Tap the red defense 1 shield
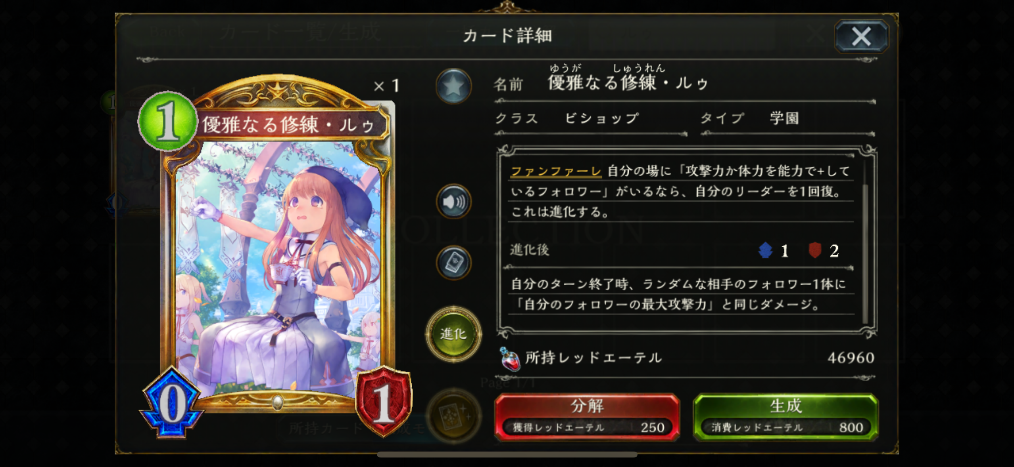1014x467 pixels. (384, 401)
